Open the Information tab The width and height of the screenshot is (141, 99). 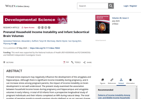coord(130,81)
